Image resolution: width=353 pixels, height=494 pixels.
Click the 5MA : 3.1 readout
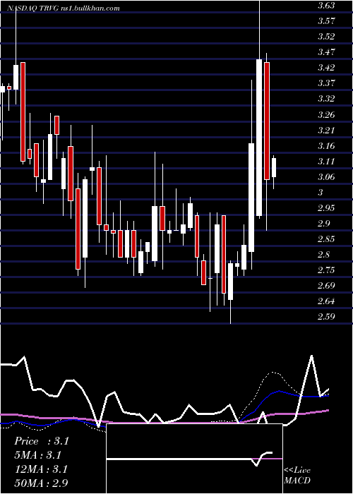(x=37, y=455)
